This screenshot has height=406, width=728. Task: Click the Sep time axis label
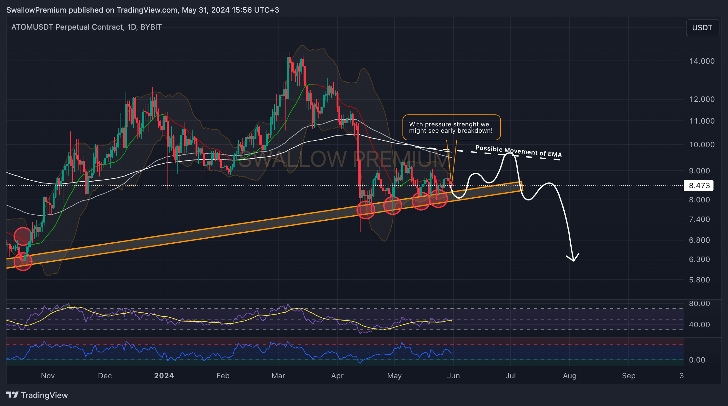point(629,376)
